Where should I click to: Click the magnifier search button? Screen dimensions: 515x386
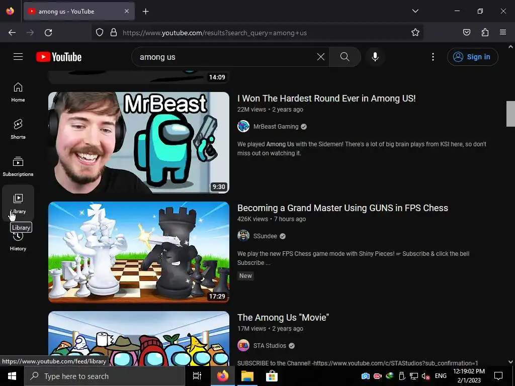tap(345, 57)
